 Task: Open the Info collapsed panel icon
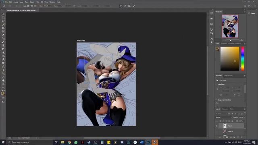211,24
